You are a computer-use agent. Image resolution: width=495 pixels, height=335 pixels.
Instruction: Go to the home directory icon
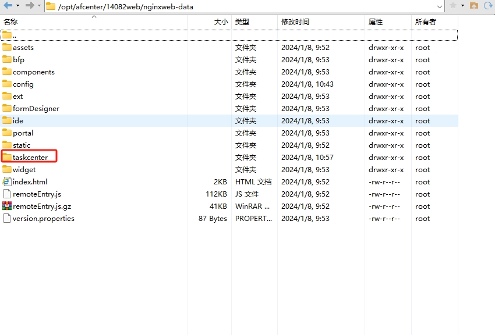(x=474, y=6)
